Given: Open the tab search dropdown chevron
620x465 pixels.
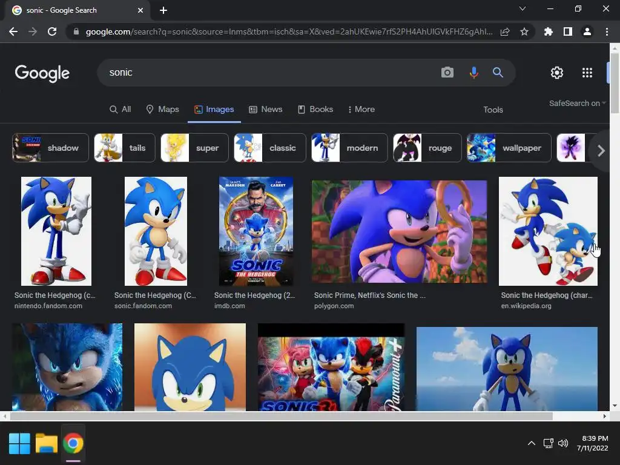Looking at the screenshot, I should (523, 8).
